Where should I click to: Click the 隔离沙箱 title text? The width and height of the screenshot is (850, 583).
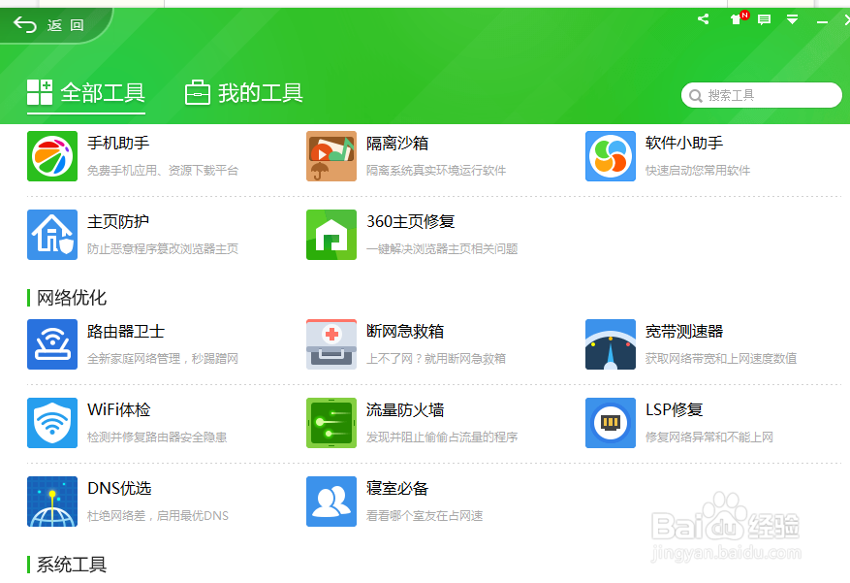pos(397,144)
